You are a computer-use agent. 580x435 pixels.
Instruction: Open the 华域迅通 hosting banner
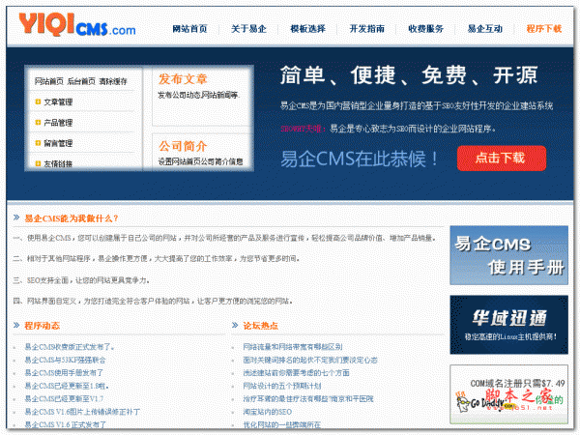click(509, 325)
